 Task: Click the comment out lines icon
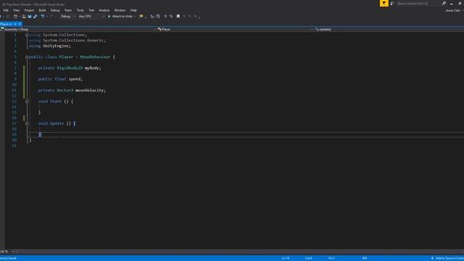[x=152, y=16]
